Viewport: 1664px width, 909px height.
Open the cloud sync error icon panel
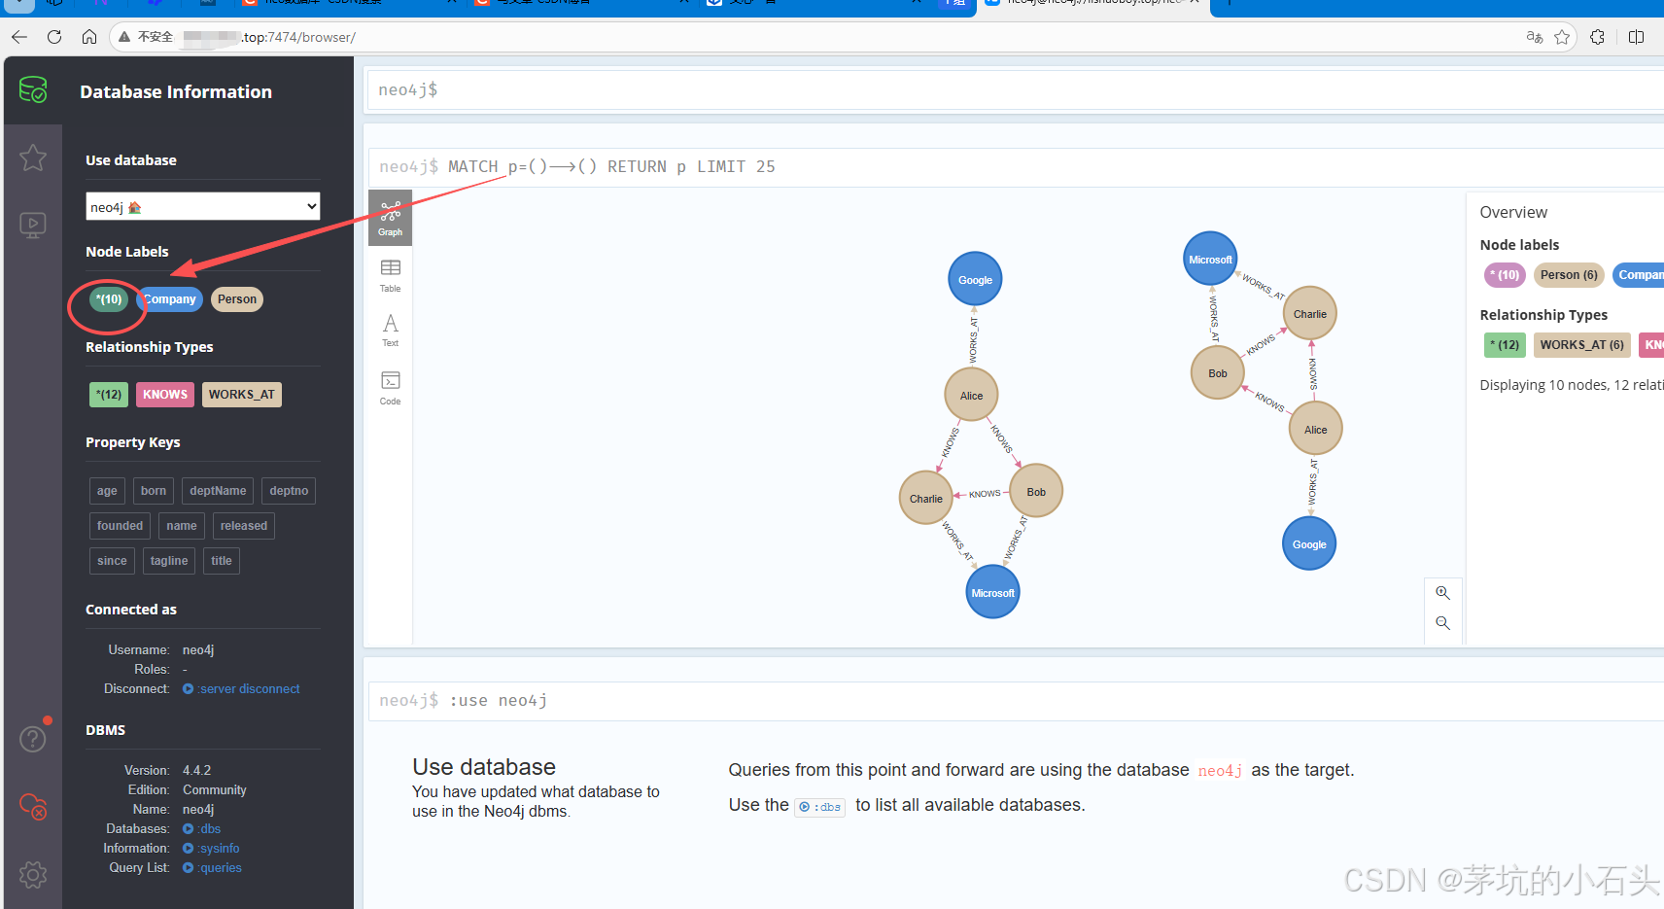point(33,806)
